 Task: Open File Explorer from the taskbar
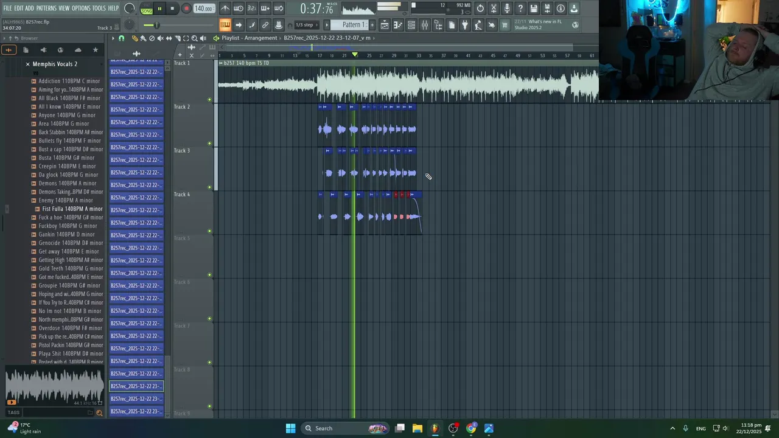point(417,428)
